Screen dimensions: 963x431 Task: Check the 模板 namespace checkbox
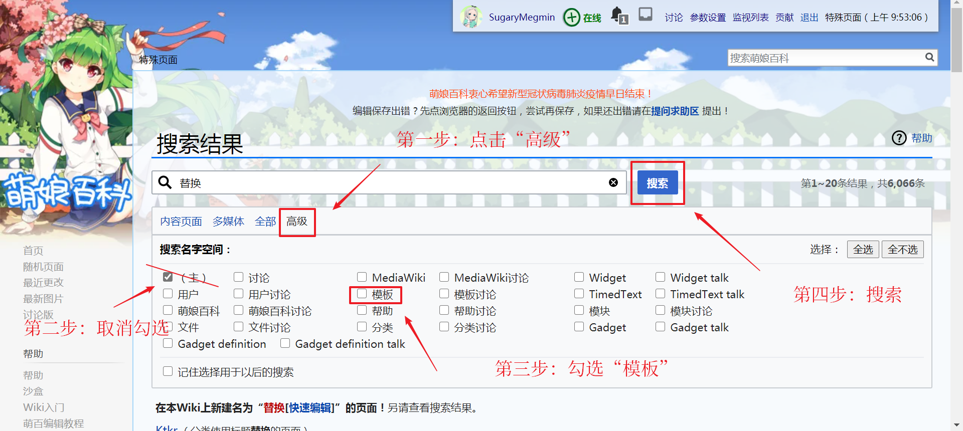362,294
